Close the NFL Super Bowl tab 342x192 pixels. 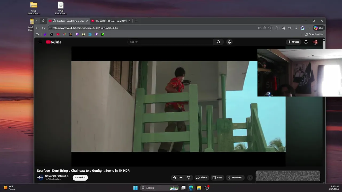tap(130, 21)
